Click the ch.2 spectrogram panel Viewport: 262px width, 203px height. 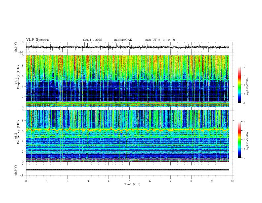128,136
